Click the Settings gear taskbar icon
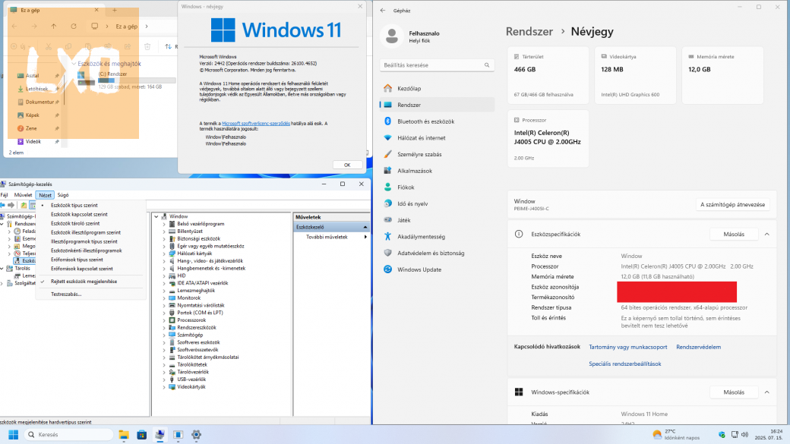The height and width of the screenshot is (444, 790). pyautogui.click(x=196, y=435)
